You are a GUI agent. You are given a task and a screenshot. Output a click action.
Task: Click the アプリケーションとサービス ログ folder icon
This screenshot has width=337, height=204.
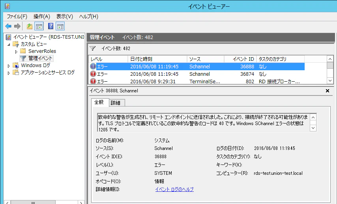pyautogui.click(x=16, y=72)
